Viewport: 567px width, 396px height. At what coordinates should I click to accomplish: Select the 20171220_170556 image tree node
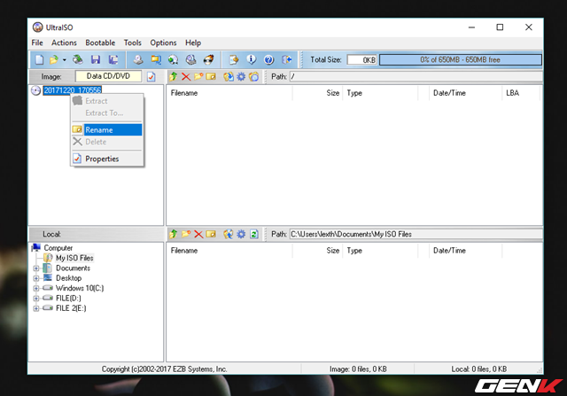pos(73,90)
